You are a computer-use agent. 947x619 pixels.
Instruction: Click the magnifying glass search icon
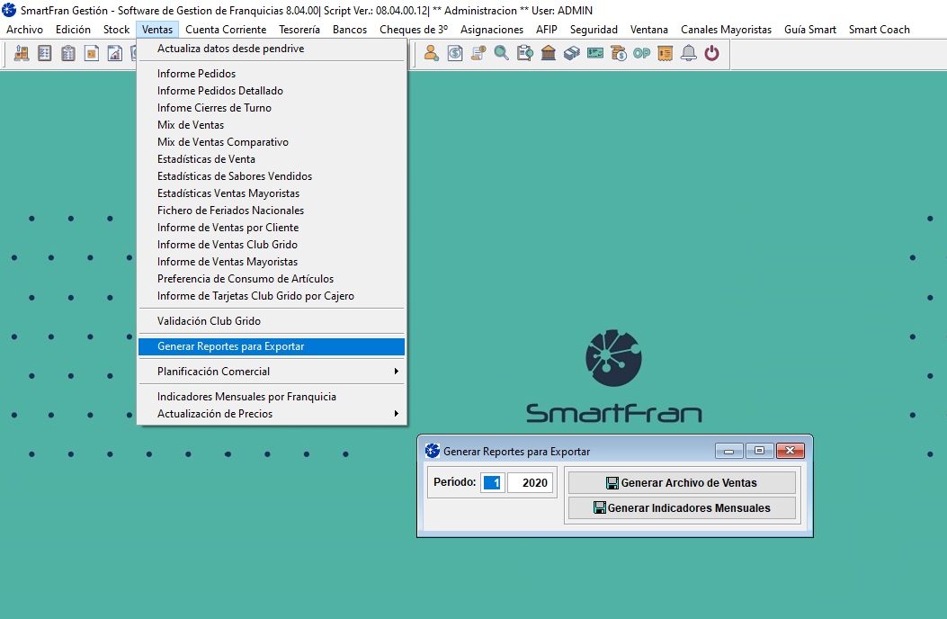pyautogui.click(x=501, y=53)
